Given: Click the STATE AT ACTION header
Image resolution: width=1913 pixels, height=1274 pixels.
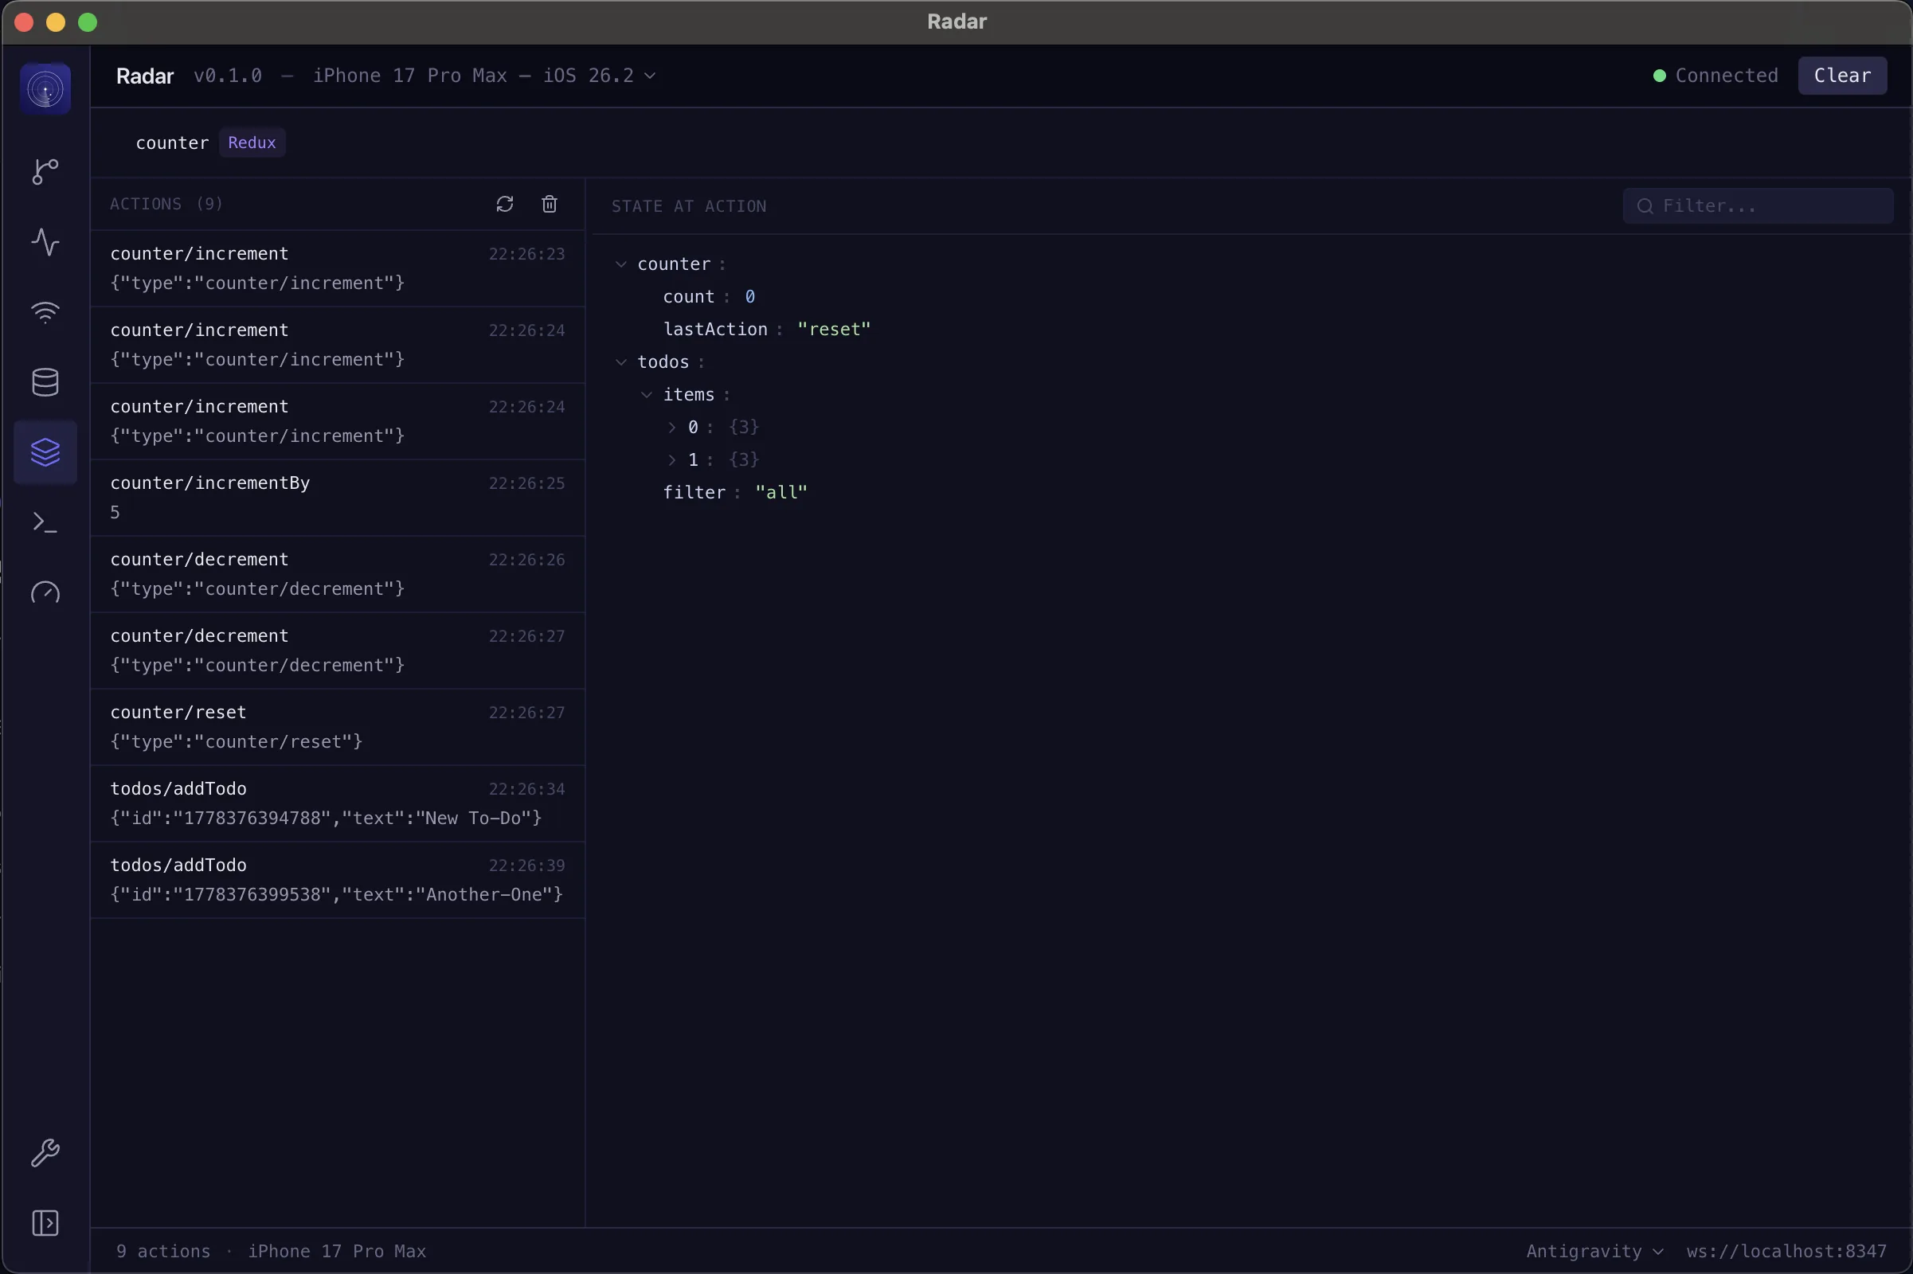Looking at the screenshot, I should tap(689, 206).
